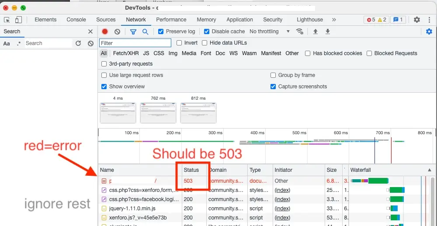Toggle the device toolbar icon
The height and width of the screenshot is (226, 437).
(x=18, y=20)
